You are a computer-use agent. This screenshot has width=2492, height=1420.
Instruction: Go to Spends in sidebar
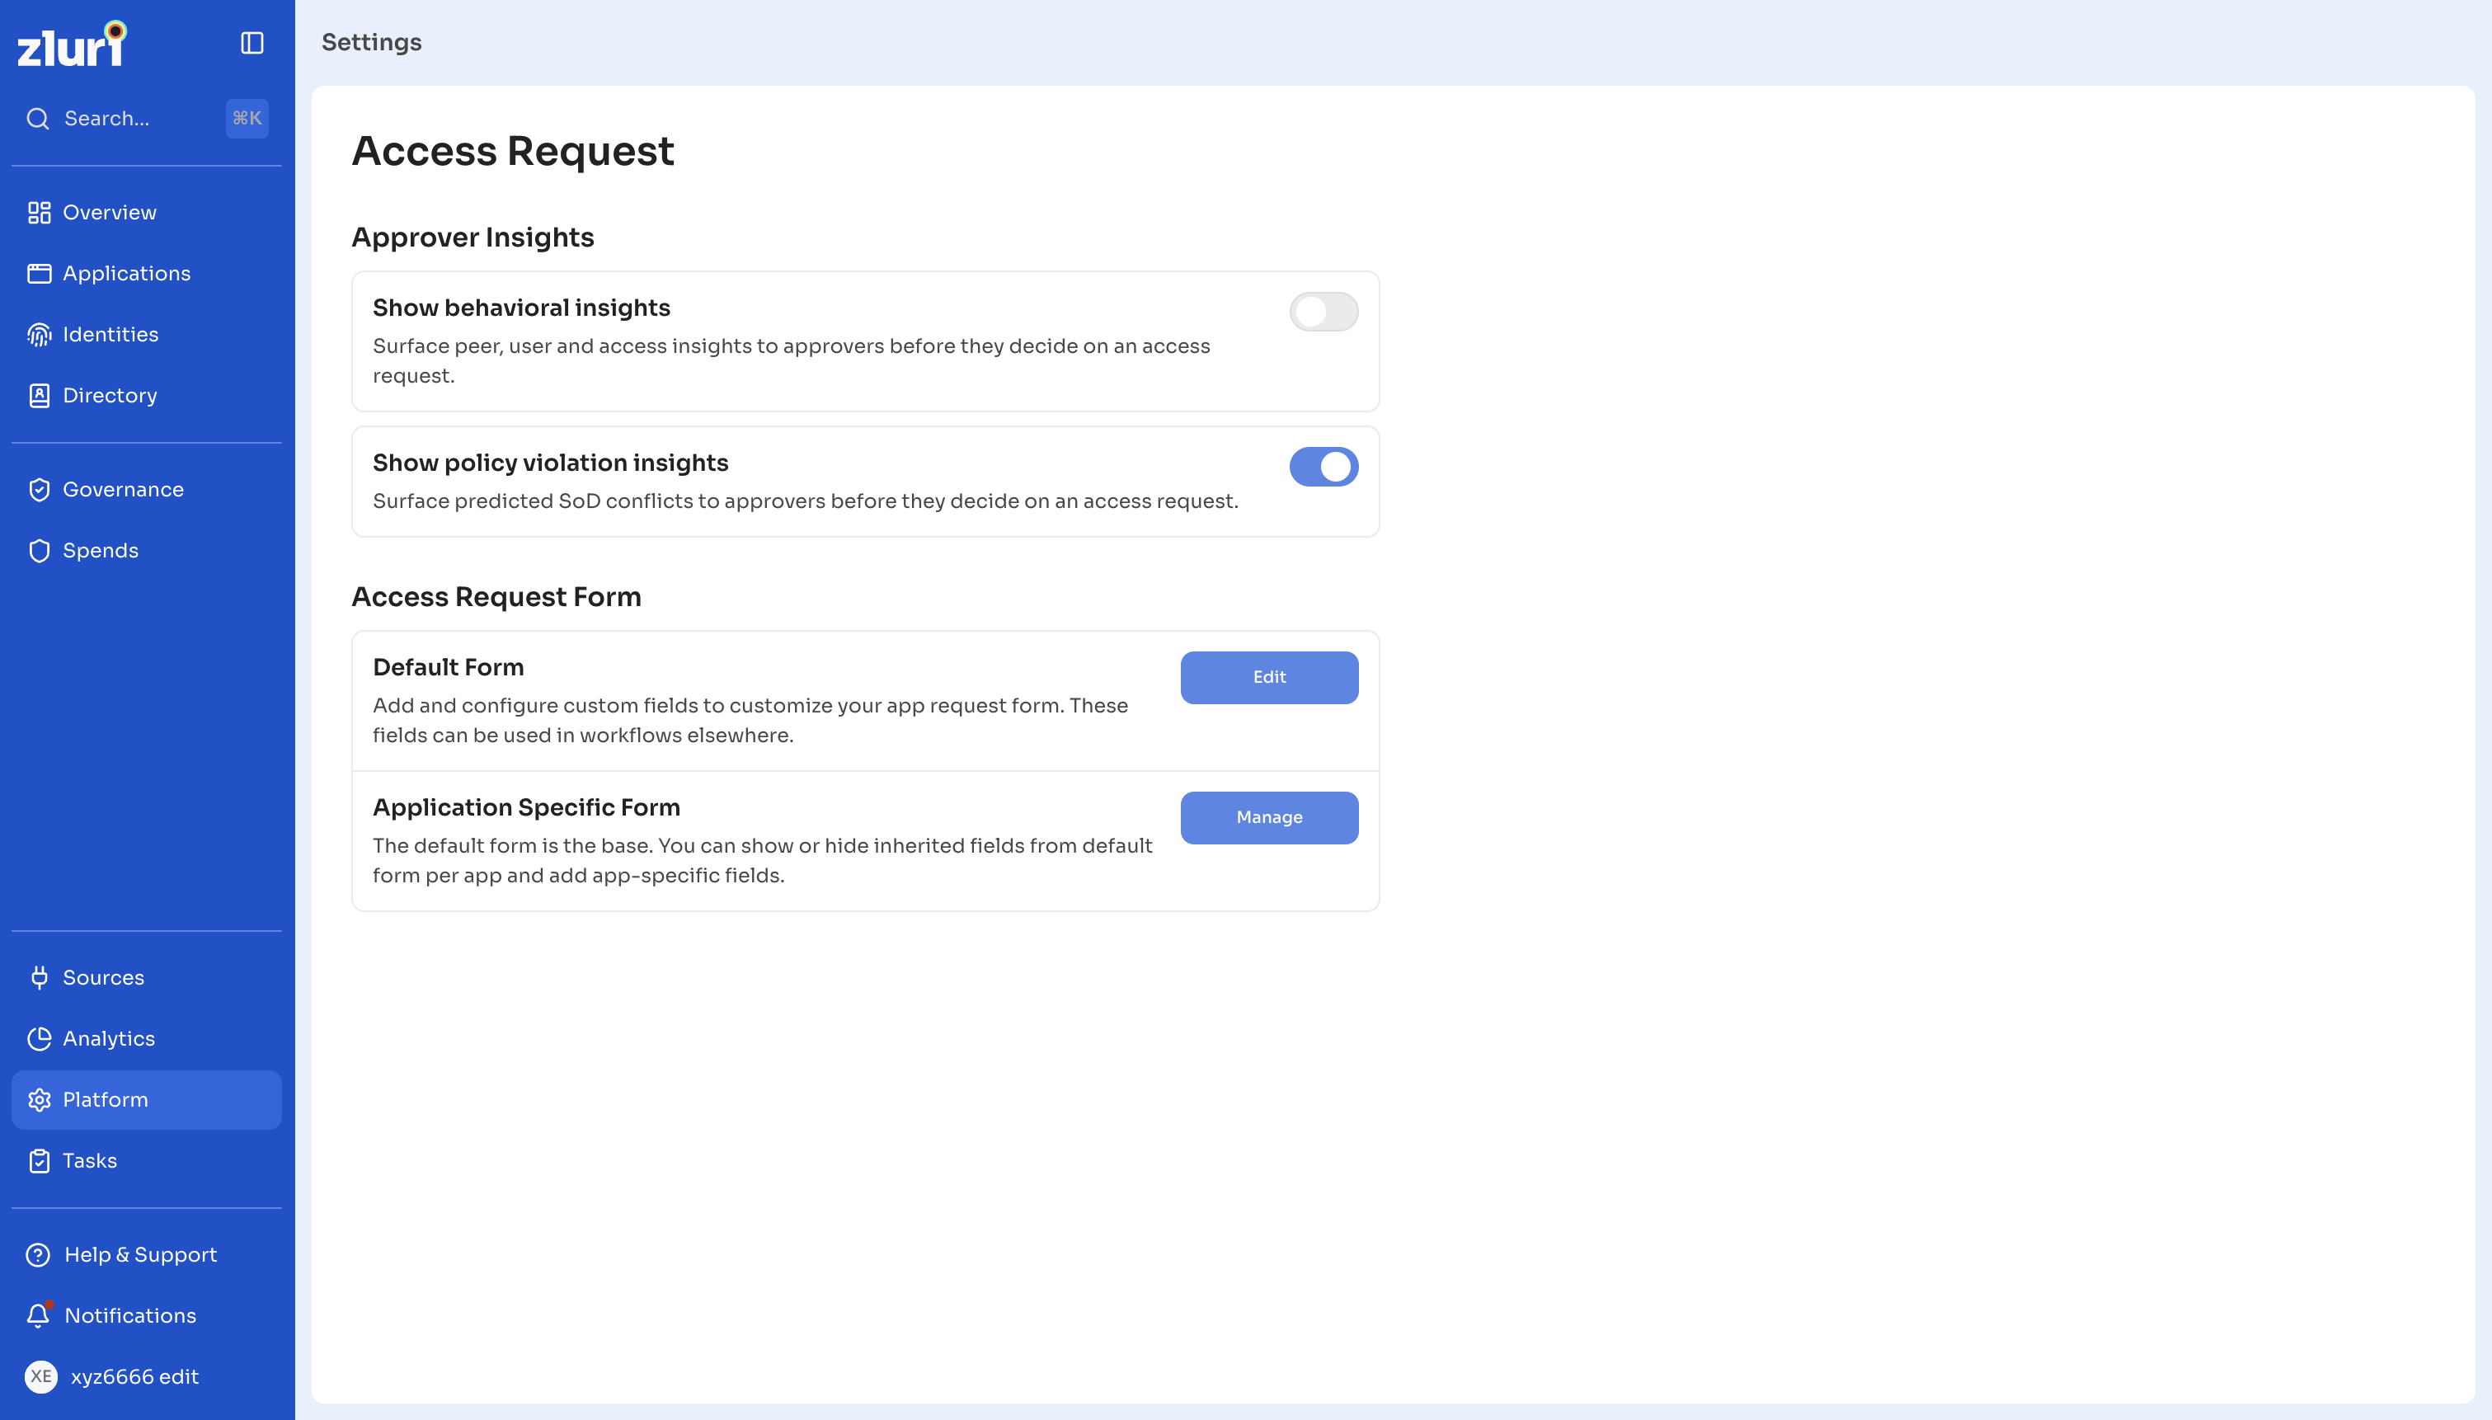point(146,551)
